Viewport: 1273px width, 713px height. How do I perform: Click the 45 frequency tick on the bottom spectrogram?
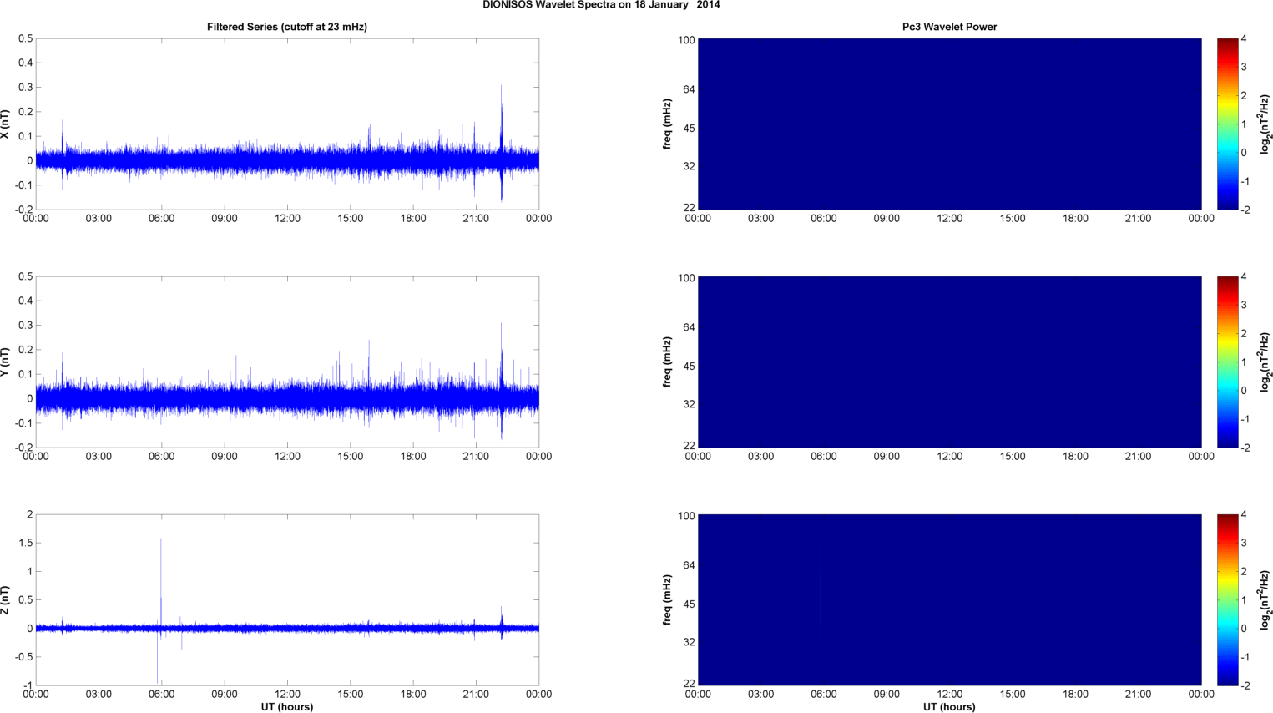689,604
